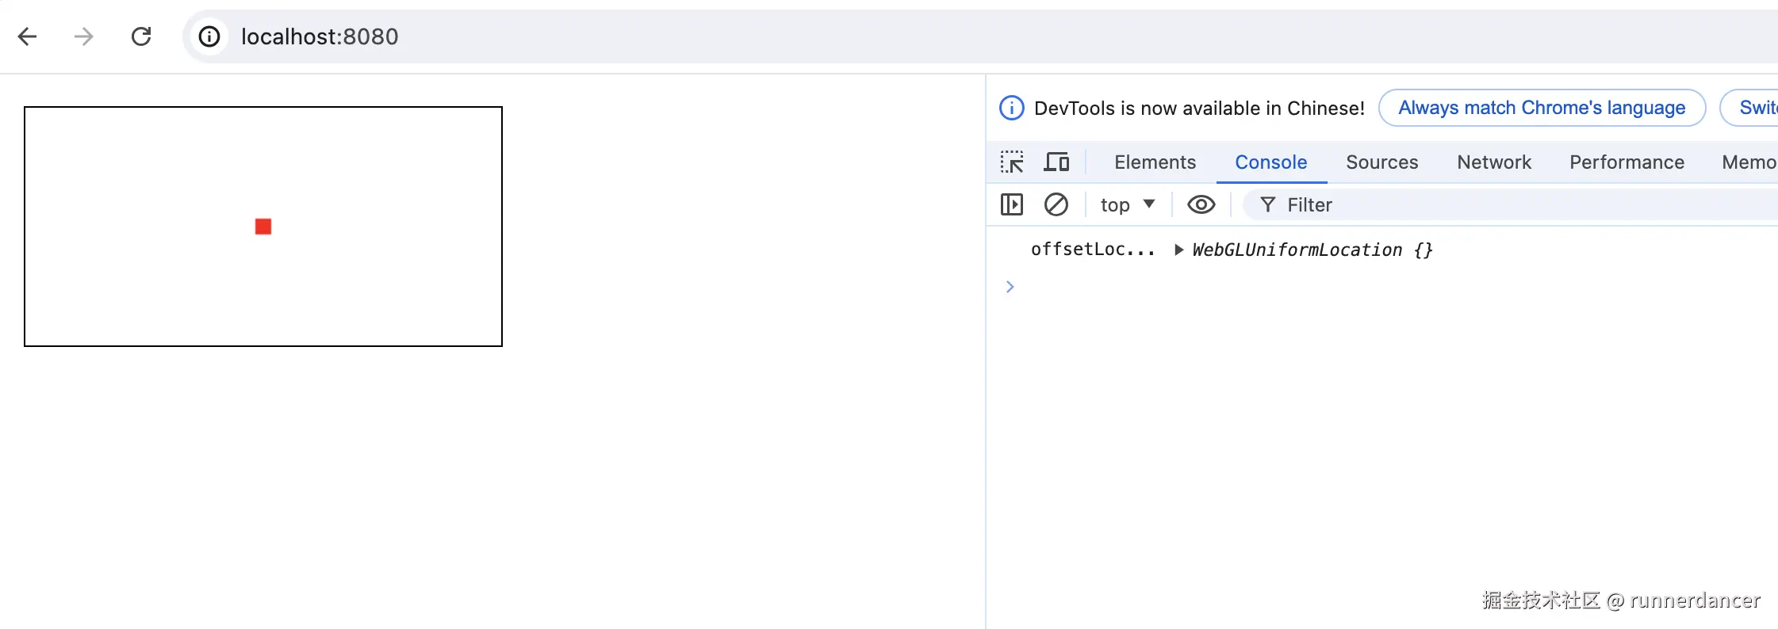
Task: Create a live expression with eye icon
Action: pyautogui.click(x=1201, y=205)
